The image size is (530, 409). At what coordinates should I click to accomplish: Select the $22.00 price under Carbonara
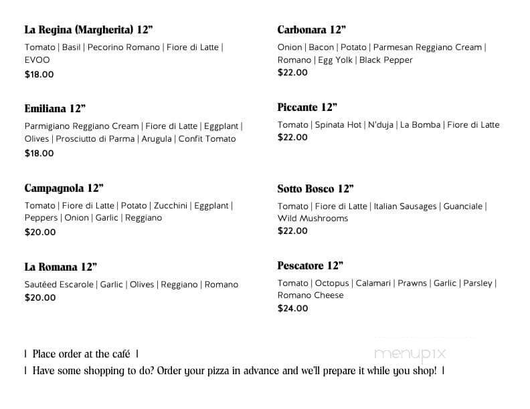292,72
